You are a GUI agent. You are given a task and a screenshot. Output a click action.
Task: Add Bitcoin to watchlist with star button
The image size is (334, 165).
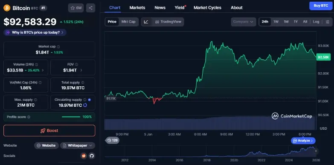point(76,8)
